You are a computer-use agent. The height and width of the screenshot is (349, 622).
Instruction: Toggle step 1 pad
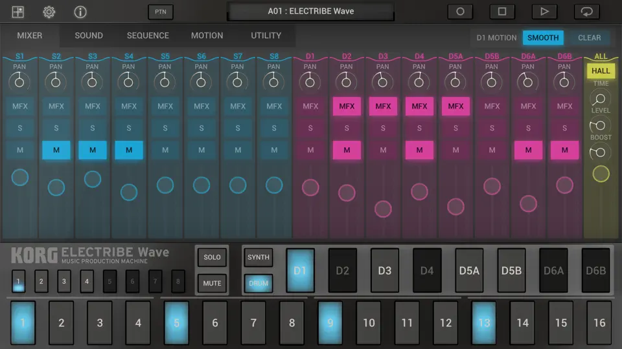23,323
